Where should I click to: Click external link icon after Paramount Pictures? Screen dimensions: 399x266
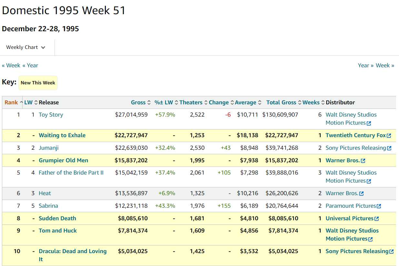[x=379, y=206]
